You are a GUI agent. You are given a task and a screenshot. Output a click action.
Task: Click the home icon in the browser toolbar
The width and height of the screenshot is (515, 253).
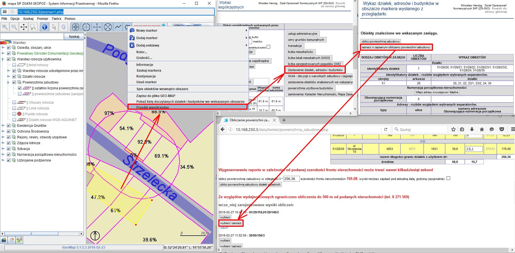[x=482, y=129]
